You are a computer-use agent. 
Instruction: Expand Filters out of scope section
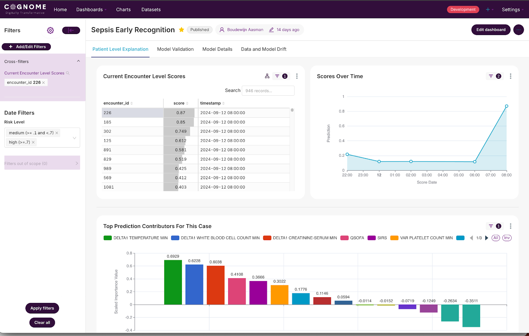click(42, 163)
